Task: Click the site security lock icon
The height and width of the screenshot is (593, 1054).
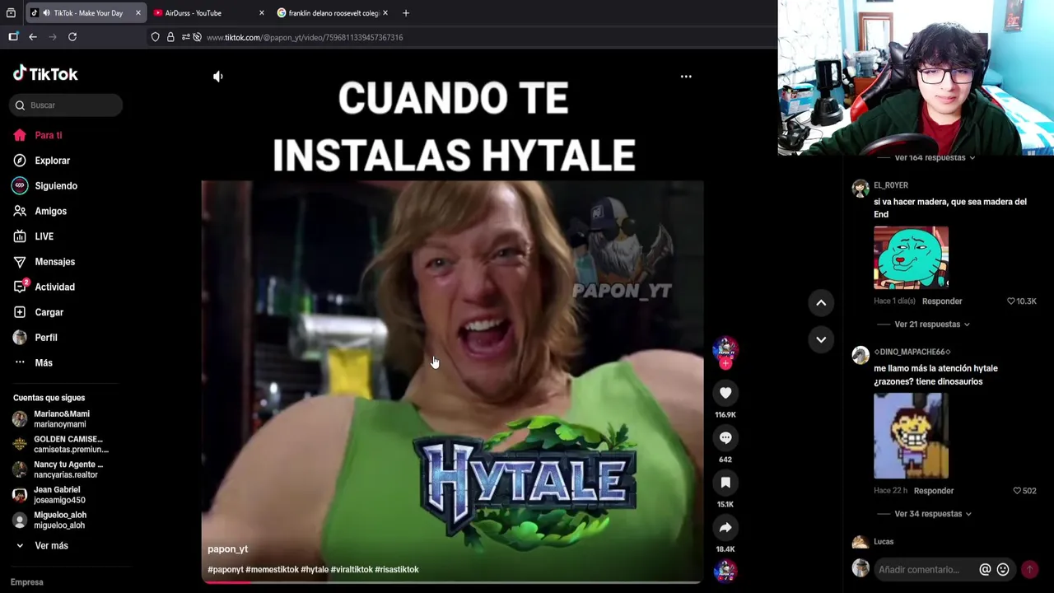Action: point(170,37)
